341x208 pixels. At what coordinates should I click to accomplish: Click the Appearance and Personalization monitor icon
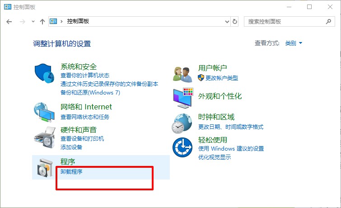click(183, 97)
